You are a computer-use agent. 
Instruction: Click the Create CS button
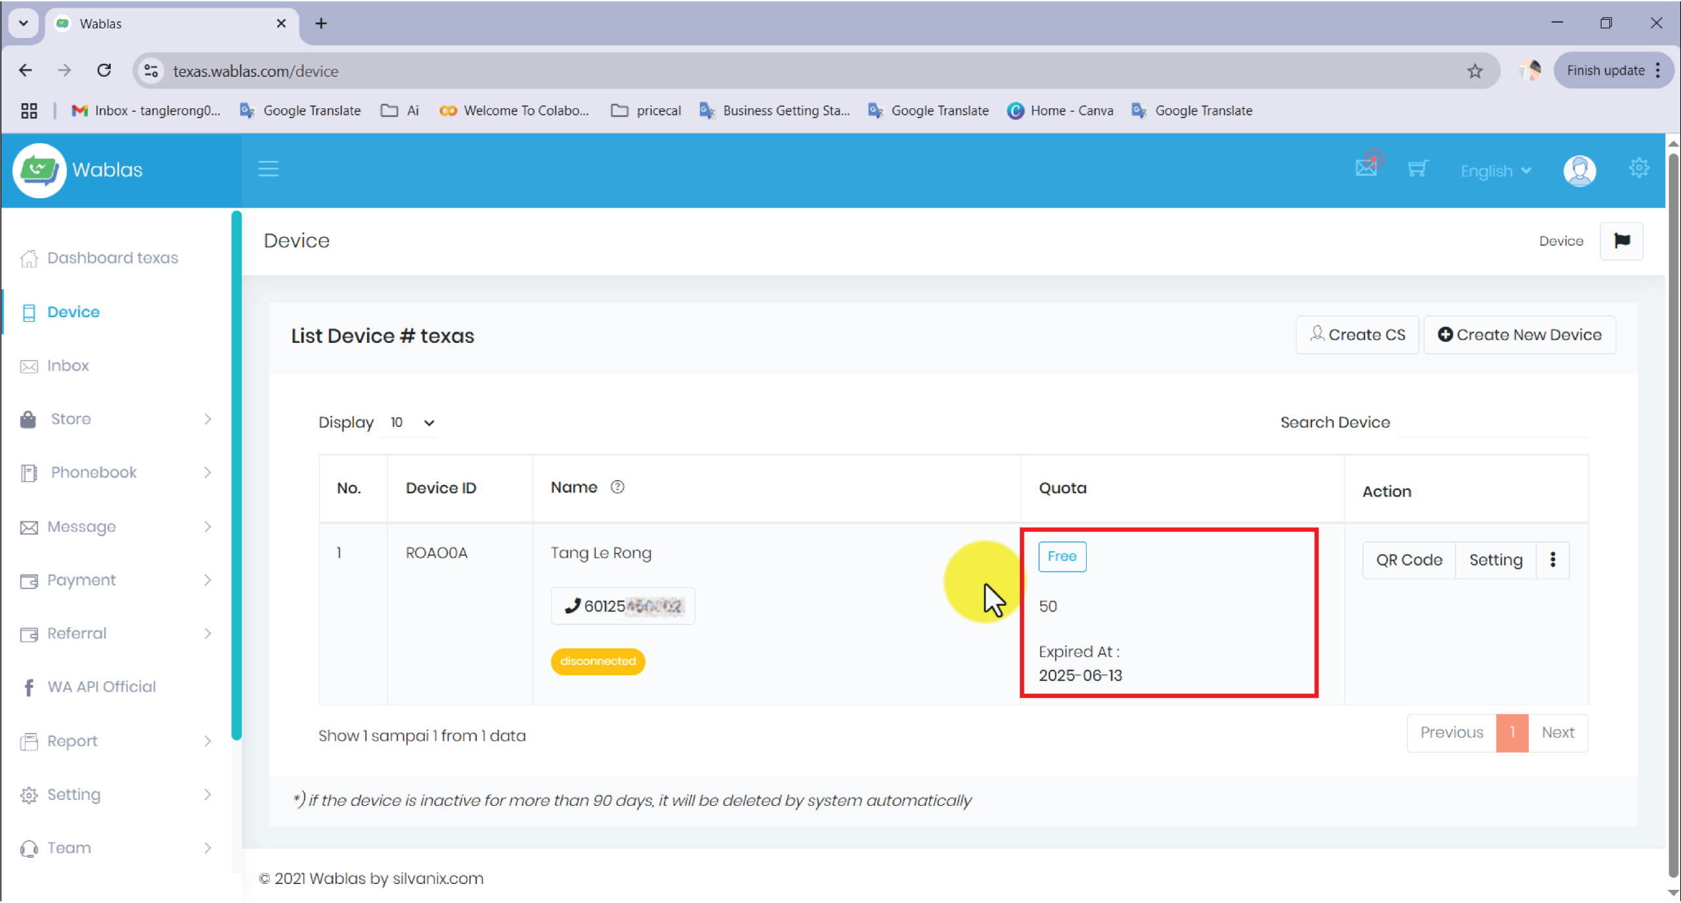(x=1357, y=335)
